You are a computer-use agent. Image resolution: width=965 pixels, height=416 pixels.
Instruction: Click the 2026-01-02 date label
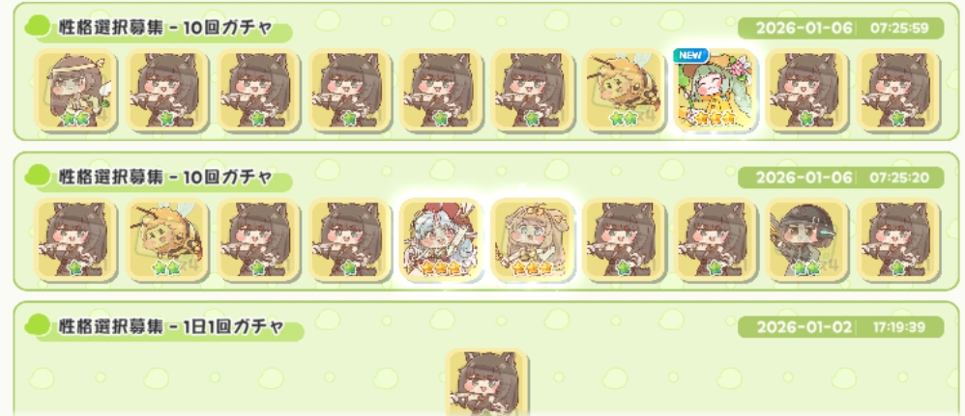click(804, 327)
